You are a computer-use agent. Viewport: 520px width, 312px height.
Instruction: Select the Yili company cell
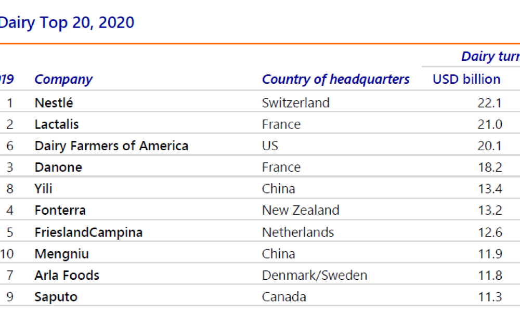coord(43,189)
